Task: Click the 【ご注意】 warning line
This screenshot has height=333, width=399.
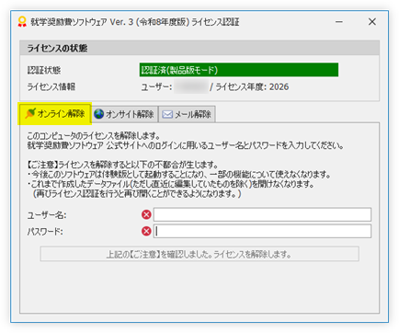Action: [122, 165]
